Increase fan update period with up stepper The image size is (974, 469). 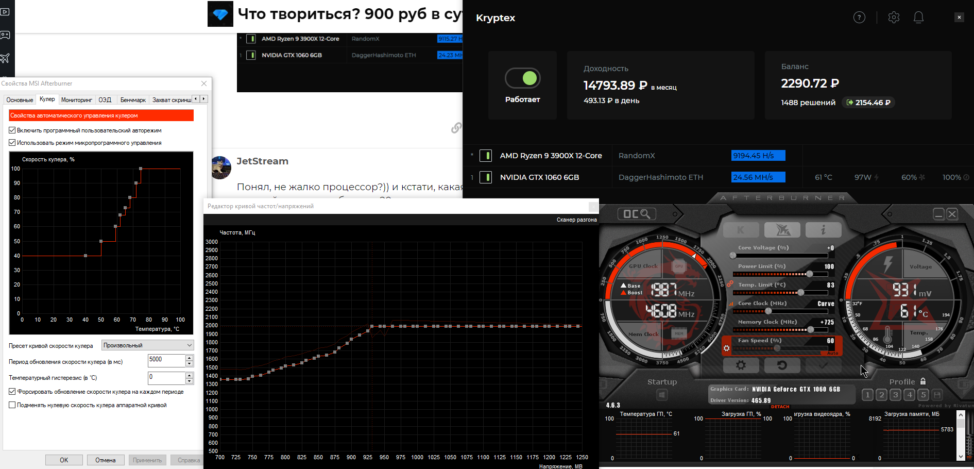tap(190, 358)
